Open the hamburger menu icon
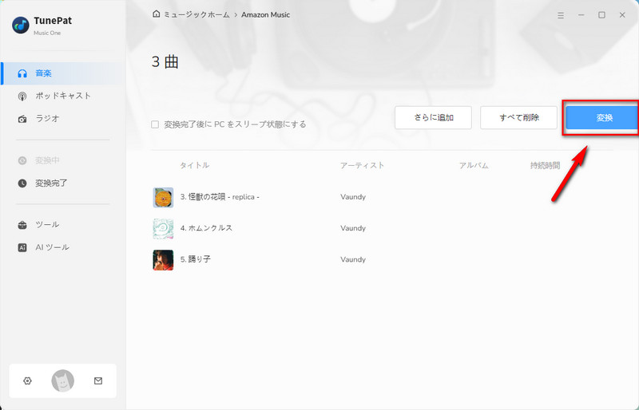639x410 pixels. coord(561,15)
